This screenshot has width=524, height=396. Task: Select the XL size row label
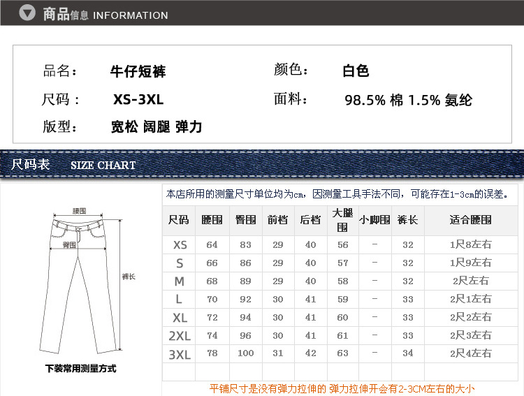point(180,318)
